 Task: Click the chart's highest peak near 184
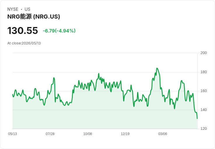(x=157, y=68)
